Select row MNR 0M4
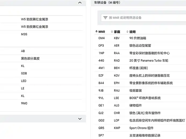 [140, 38]
